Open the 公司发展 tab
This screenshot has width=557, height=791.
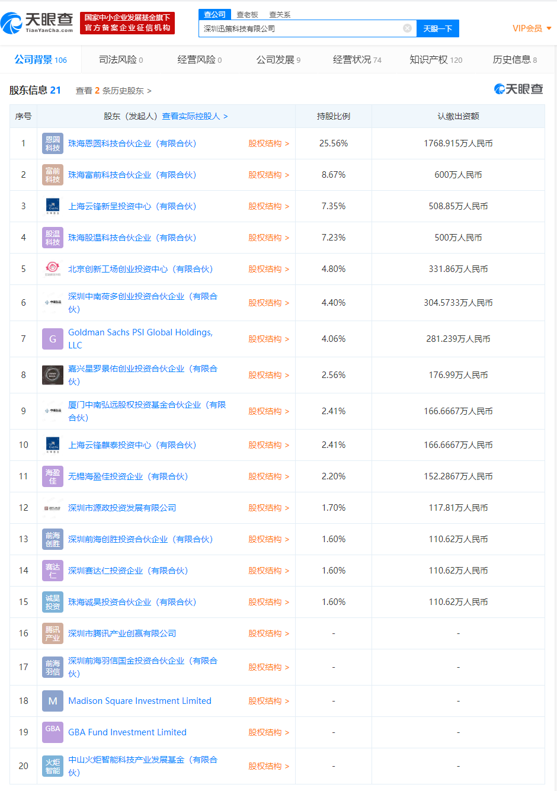(x=278, y=60)
